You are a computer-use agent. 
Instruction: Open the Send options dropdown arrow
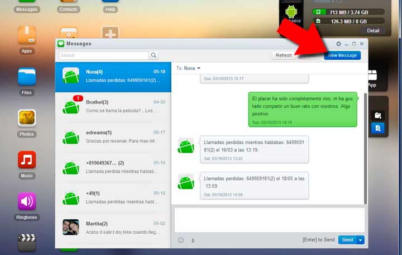click(361, 240)
